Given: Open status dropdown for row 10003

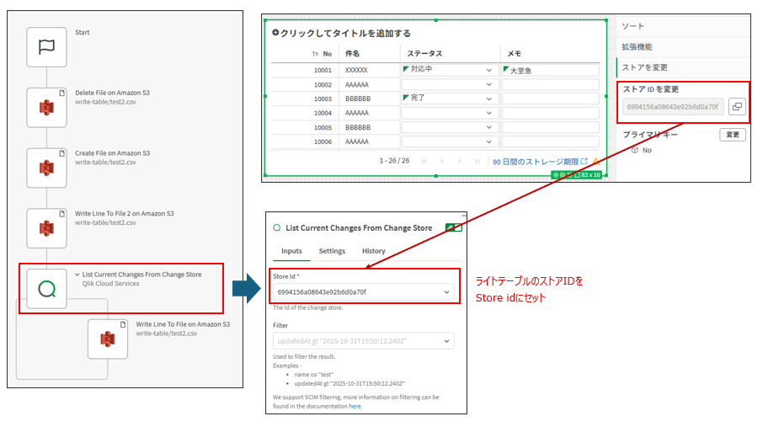Looking at the screenshot, I should (489, 99).
